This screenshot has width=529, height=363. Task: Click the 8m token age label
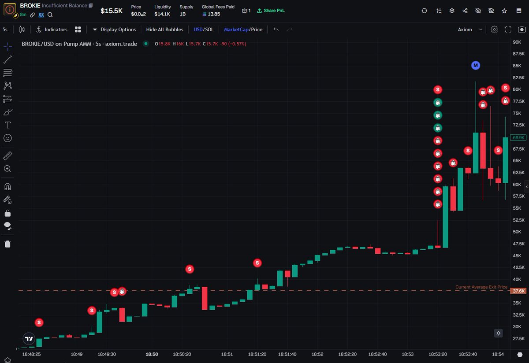[x=23, y=15]
